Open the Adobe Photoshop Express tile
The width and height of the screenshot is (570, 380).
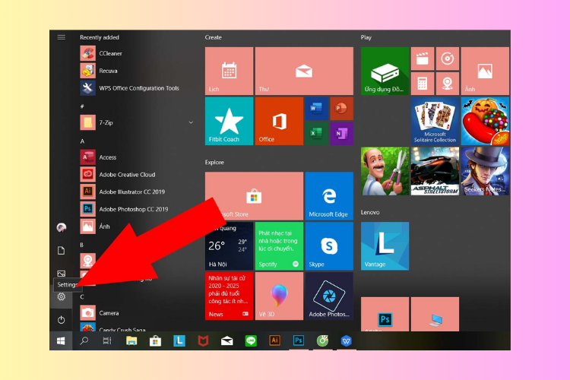pyautogui.click(x=329, y=296)
